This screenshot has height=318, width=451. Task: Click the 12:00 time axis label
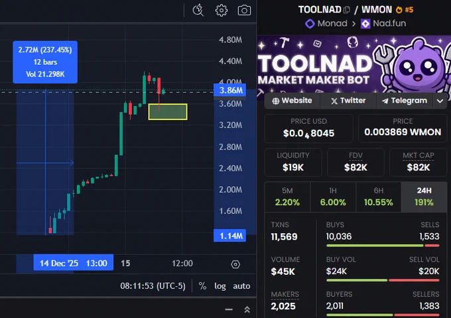tap(182, 264)
